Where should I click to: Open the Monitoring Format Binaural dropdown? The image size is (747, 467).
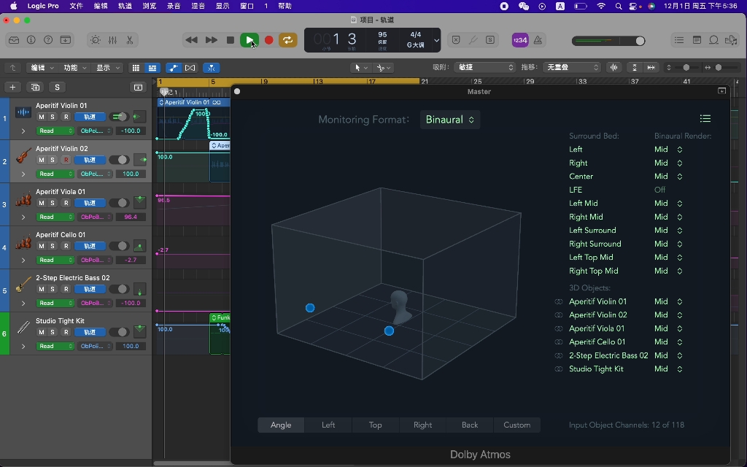449,120
